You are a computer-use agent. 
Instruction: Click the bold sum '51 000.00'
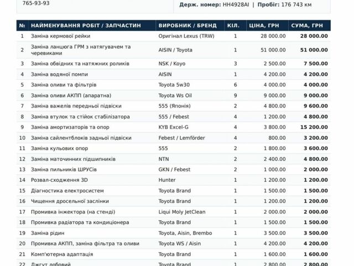pyautogui.click(x=314, y=50)
